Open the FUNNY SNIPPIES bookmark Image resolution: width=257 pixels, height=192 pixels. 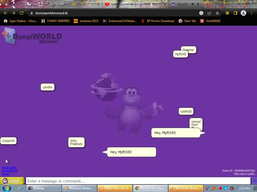click(55, 21)
